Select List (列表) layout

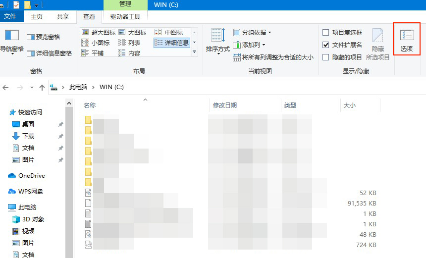[129, 43]
